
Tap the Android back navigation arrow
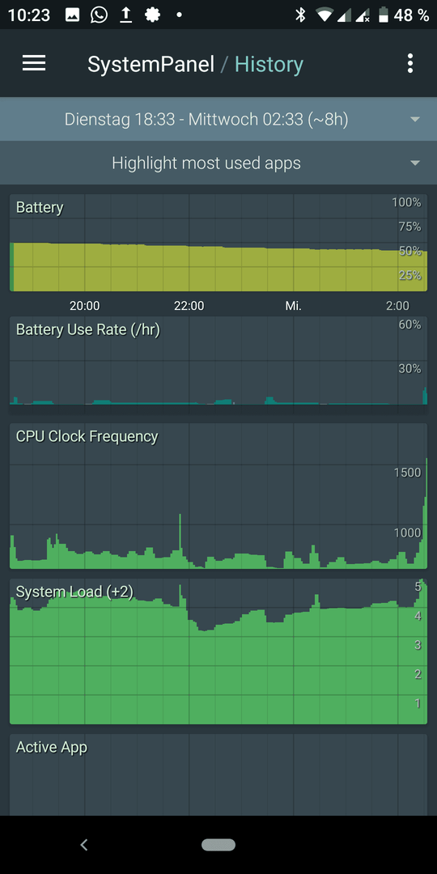pos(84,844)
